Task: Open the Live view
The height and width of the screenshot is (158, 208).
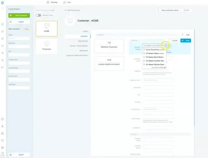Action: point(67,2)
